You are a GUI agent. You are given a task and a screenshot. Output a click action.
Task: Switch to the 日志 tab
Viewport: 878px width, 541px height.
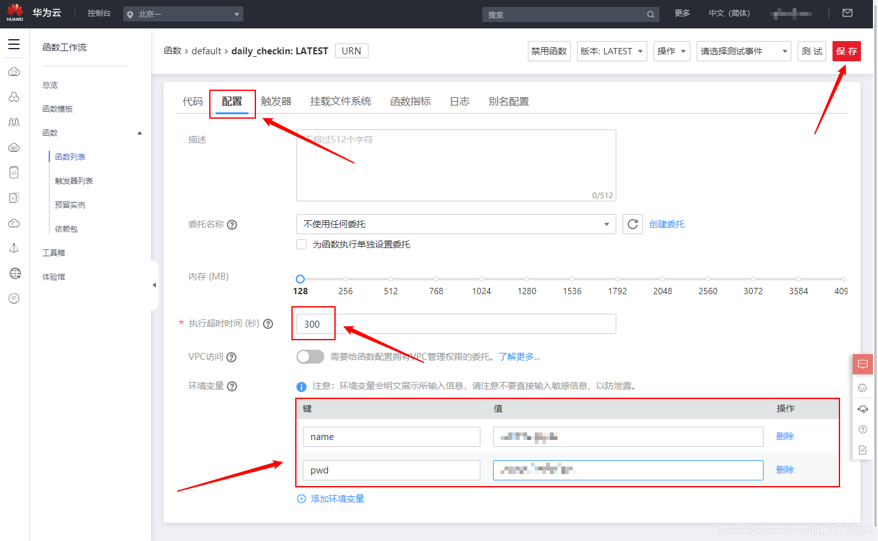[x=460, y=101]
